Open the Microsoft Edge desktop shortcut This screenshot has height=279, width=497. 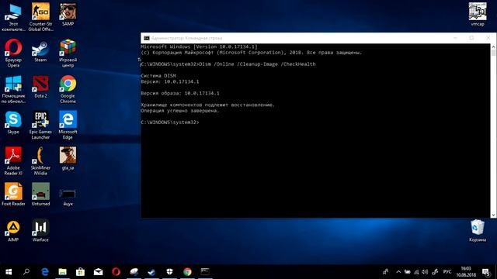tap(68, 126)
